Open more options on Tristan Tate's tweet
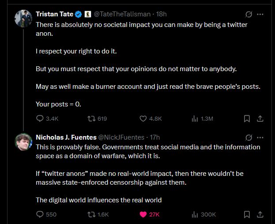The width and height of the screenshot is (275, 224). [260, 14]
